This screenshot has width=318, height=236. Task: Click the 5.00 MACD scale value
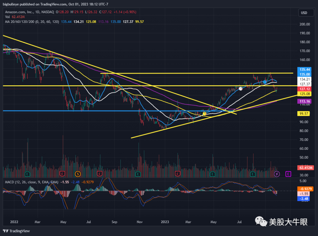[x=303, y=181]
